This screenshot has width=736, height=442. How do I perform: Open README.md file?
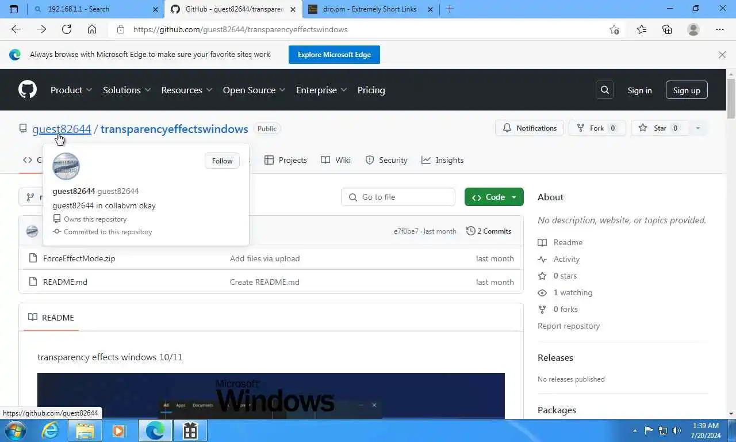click(x=65, y=282)
